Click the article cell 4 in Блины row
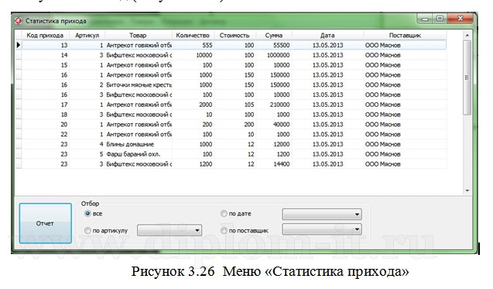Screen dimensions: 493x289 [87, 144]
